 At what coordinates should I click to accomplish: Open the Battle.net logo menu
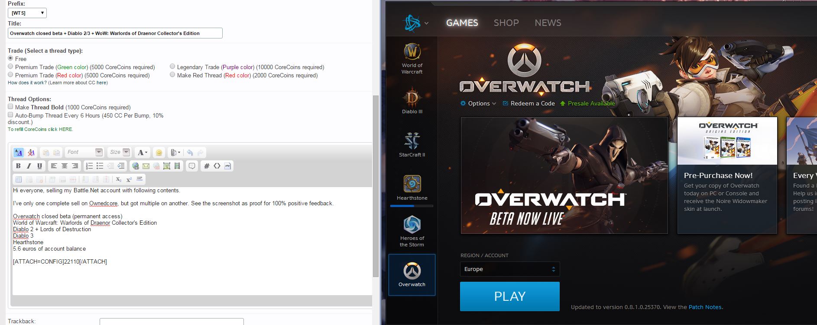(415, 23)
